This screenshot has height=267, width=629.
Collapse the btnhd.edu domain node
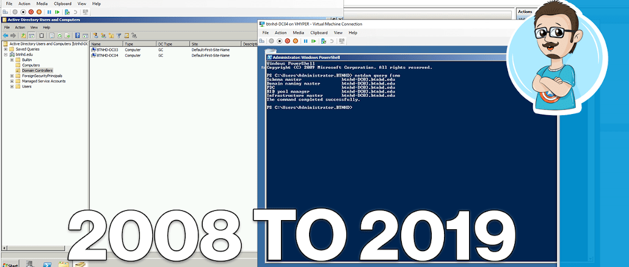(5, 54)
